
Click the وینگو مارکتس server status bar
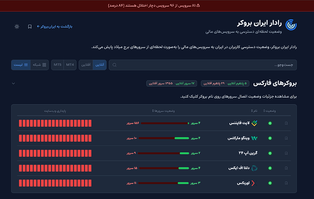coord(164,138)
